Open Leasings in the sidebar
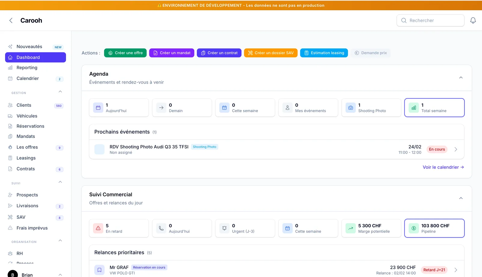The height and width of the screenshot is (277, 482). click(36, 158)
